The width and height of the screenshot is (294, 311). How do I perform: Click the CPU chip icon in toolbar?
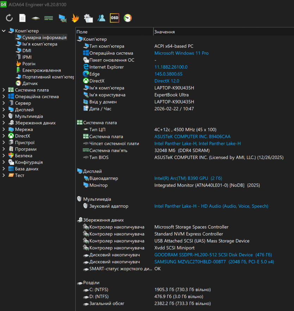click(35, 18)
